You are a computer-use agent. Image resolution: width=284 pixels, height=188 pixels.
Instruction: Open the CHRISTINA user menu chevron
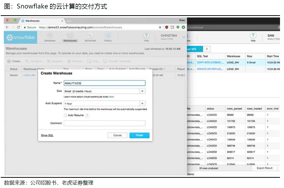click(x=184, y=37)
